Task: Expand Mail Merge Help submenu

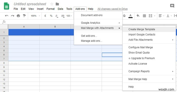Action: click(x=149, y=79)
